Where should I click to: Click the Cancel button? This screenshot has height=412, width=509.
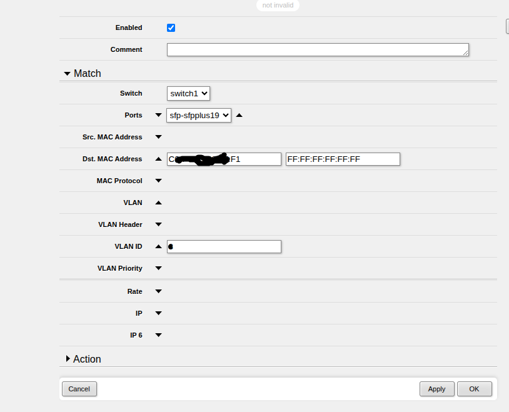point(79,389)
